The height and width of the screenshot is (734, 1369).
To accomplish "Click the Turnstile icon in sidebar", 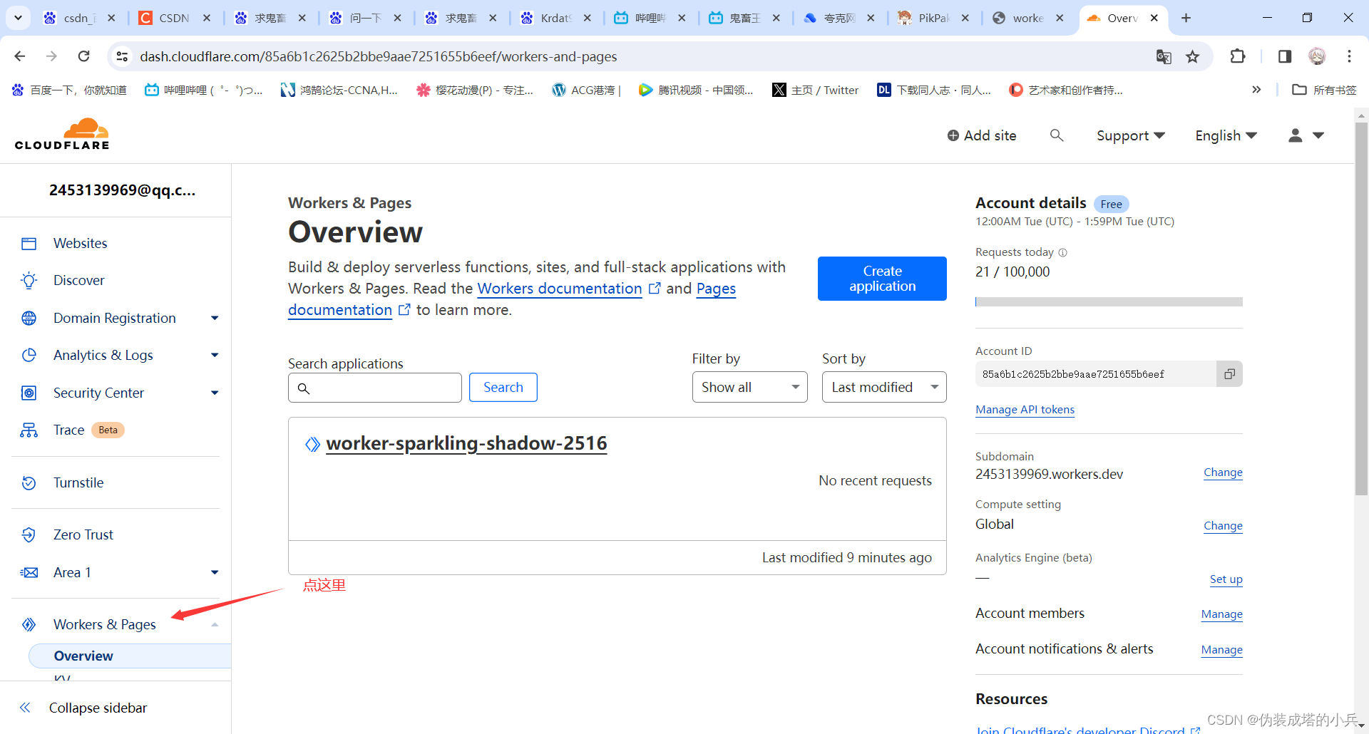I will point(29,483).
